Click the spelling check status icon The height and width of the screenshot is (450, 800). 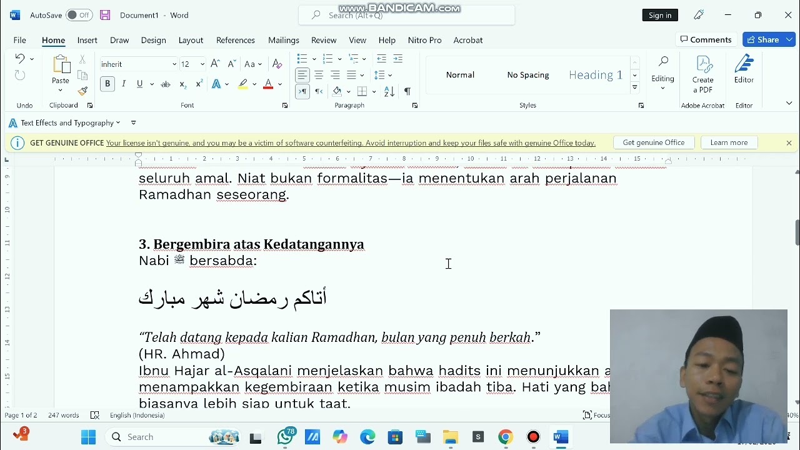[x=95, y=415]
